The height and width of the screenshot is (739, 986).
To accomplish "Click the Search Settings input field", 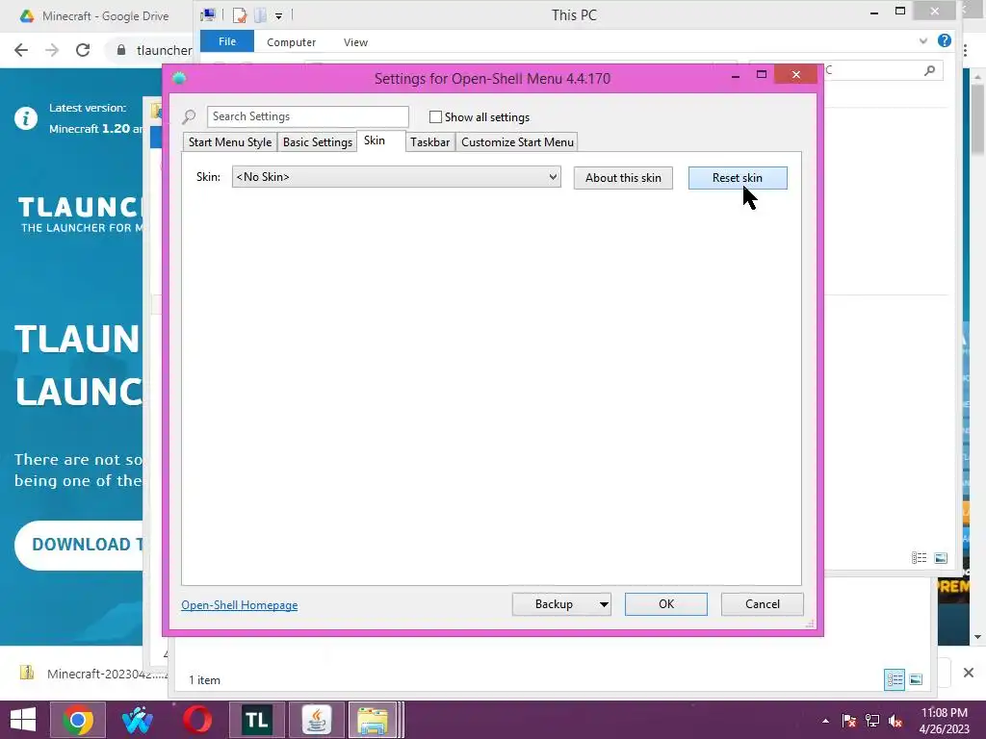I will pos(307,116).
